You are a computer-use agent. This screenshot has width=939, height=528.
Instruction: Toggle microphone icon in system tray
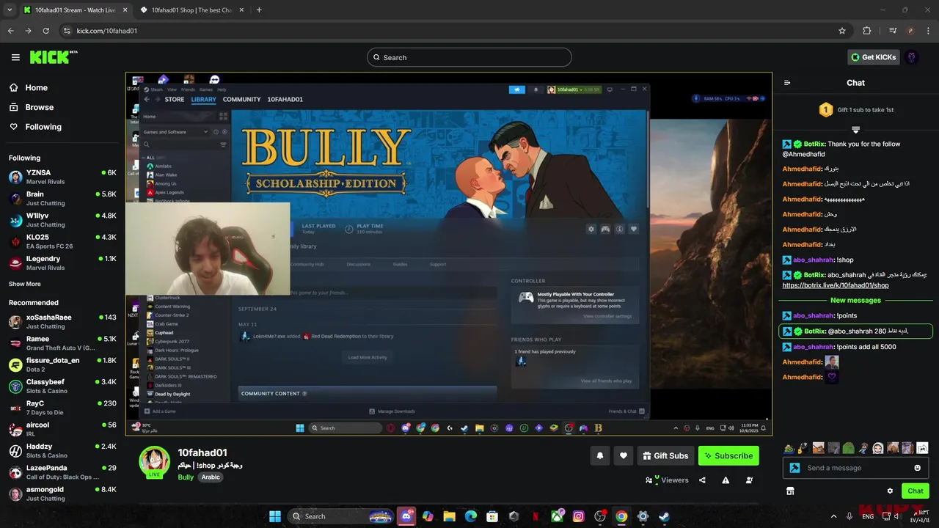(850, 516)
